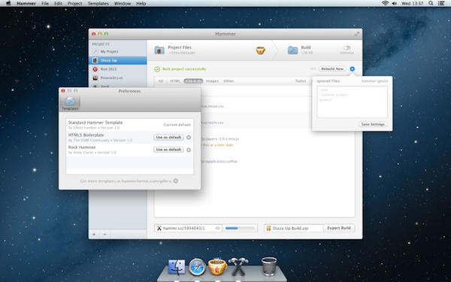Viewport: 451px width, 282px height.
Task: Open Spotlight search icon
Action: [x=431, y=3]
